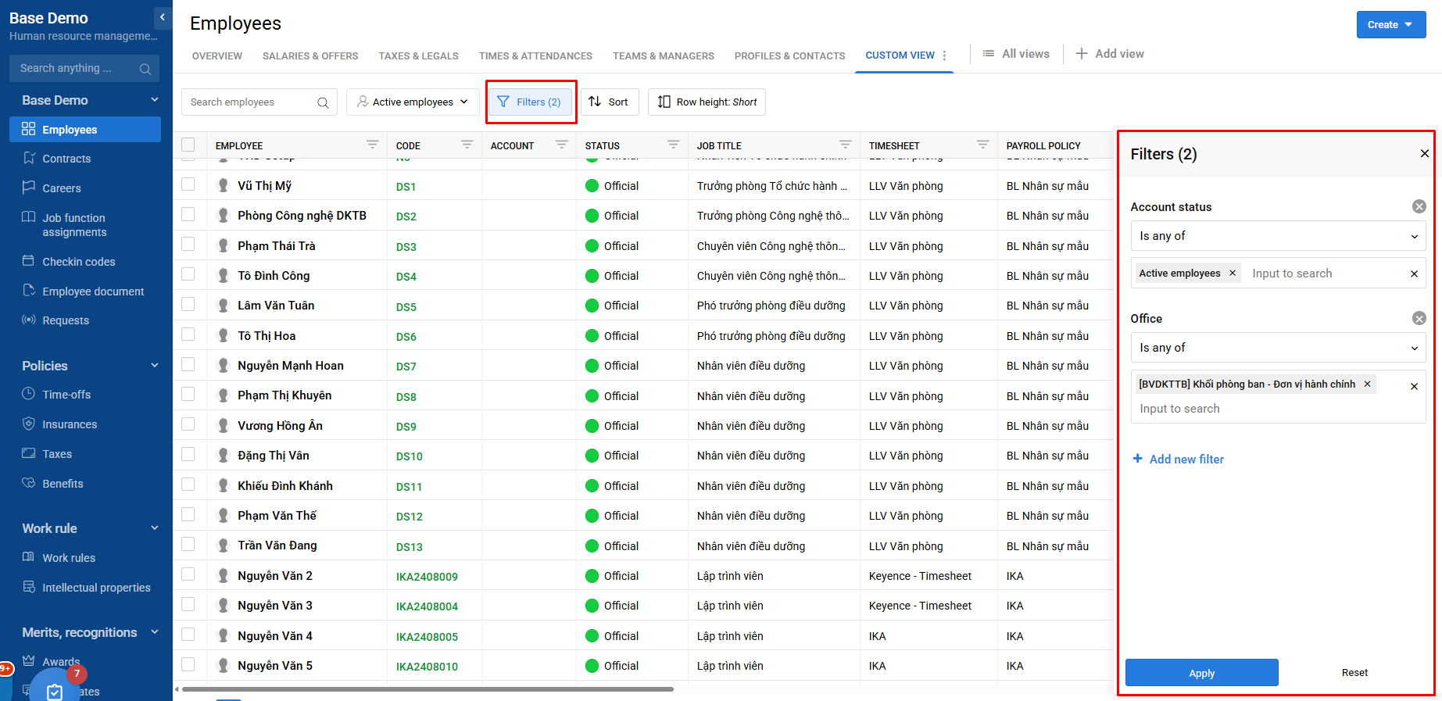Click the search magnifier in sidebar search
This screenshot has width=1442, height=701.
pyautogui.click(x=145, y=69)
